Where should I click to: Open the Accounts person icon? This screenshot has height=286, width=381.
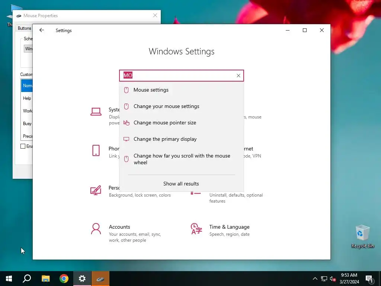[x=96, y=229]
